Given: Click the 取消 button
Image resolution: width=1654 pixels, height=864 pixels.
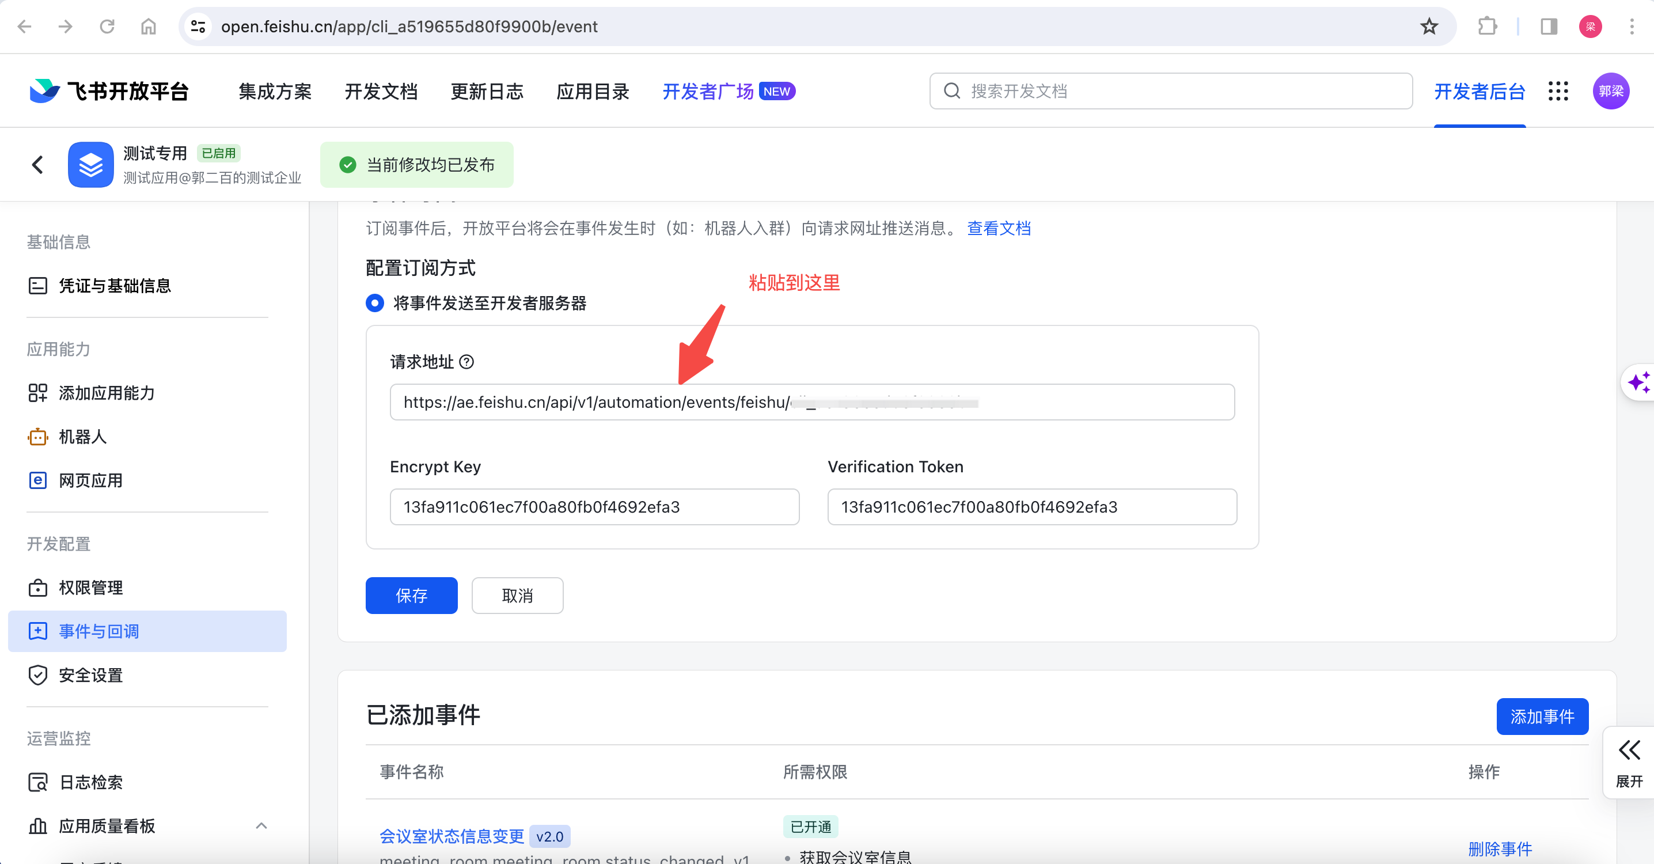Looking at the screenshot, I should [x=518, y=596].
